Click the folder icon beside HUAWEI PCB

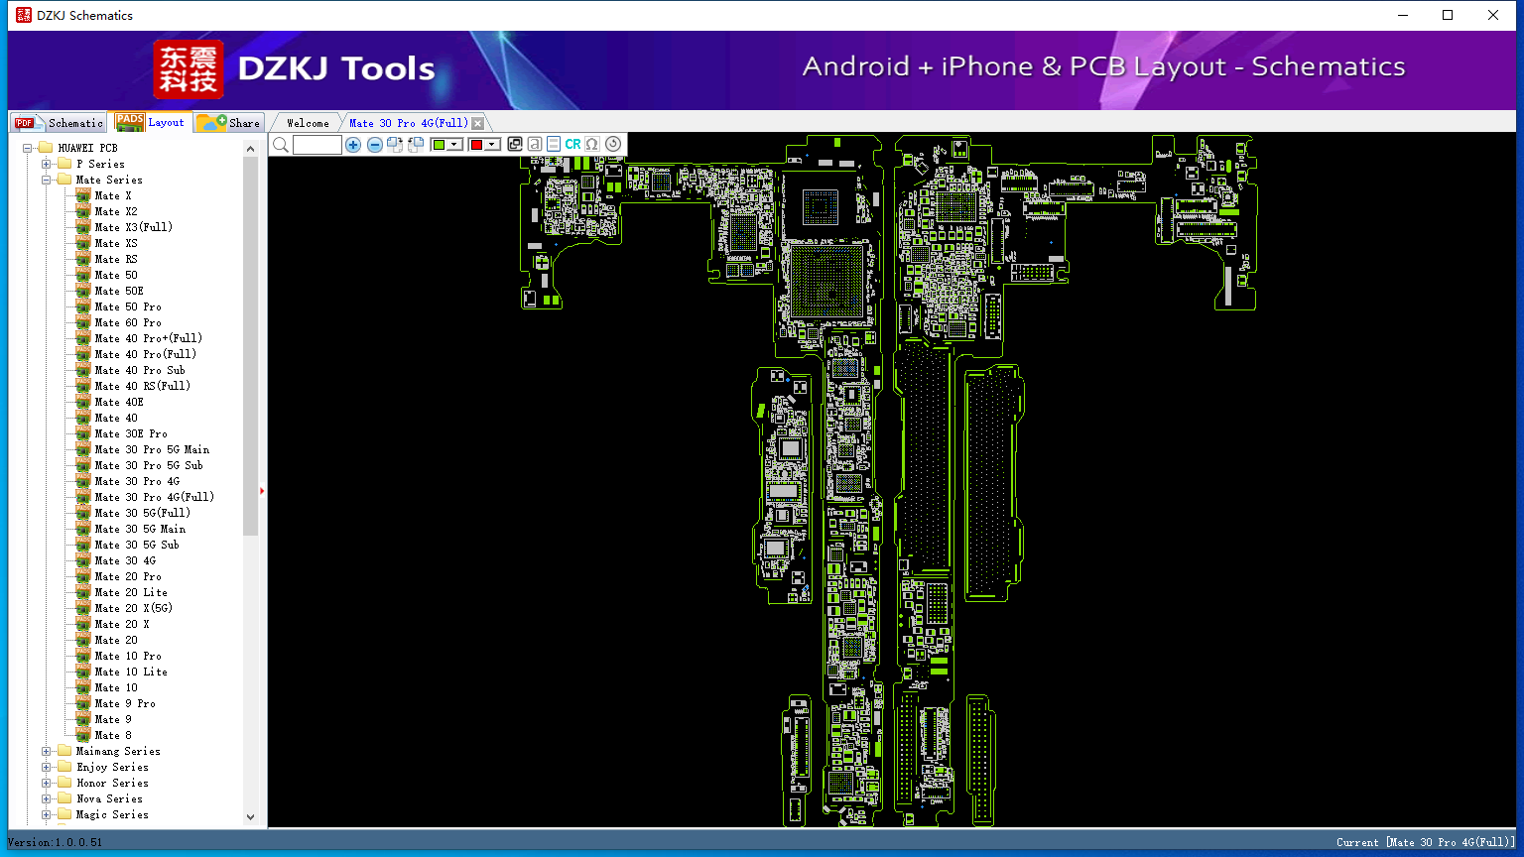click(46, 148)
